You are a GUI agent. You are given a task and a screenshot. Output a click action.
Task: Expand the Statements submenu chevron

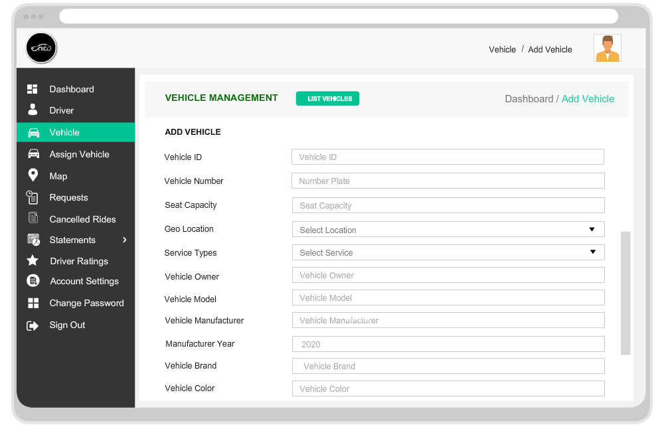click(125, 240)
